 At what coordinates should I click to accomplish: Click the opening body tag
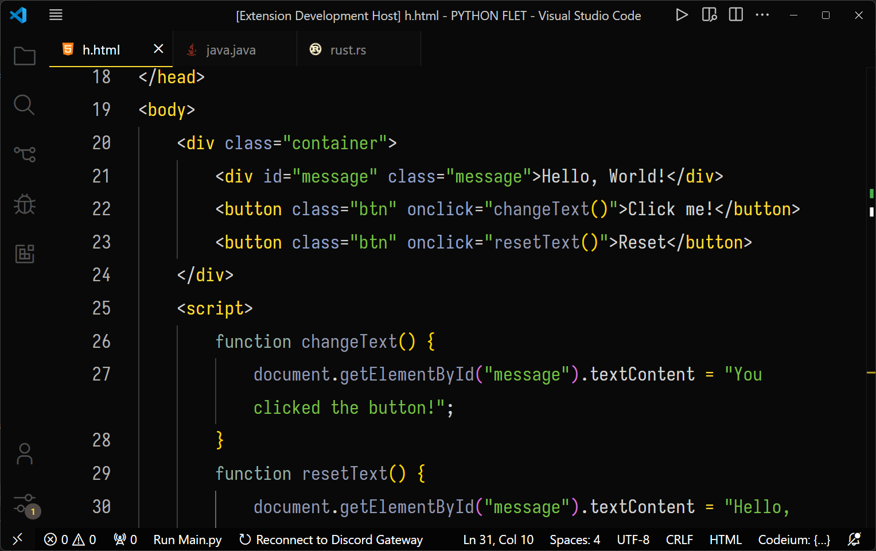coord(167,110)
